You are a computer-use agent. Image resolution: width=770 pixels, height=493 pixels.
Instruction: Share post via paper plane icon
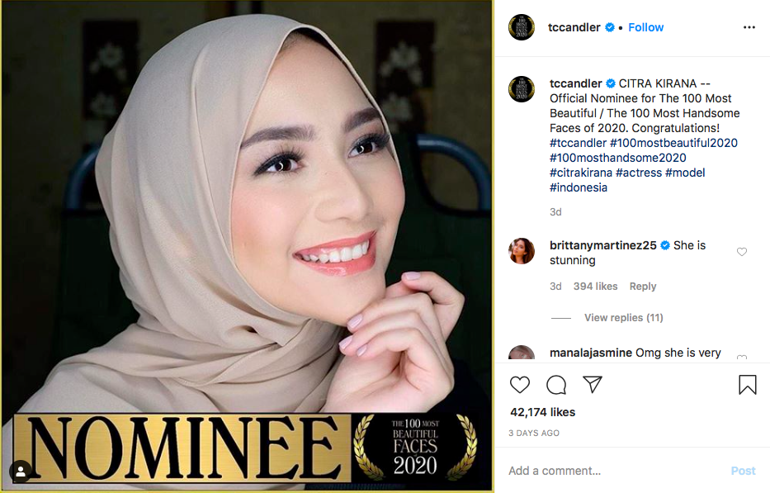593,384
